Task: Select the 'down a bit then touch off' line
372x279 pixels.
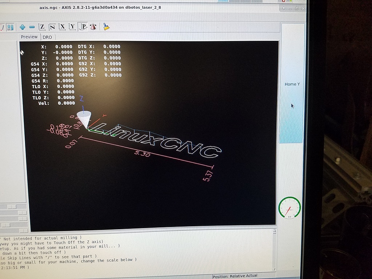Action: click(33, 253)
